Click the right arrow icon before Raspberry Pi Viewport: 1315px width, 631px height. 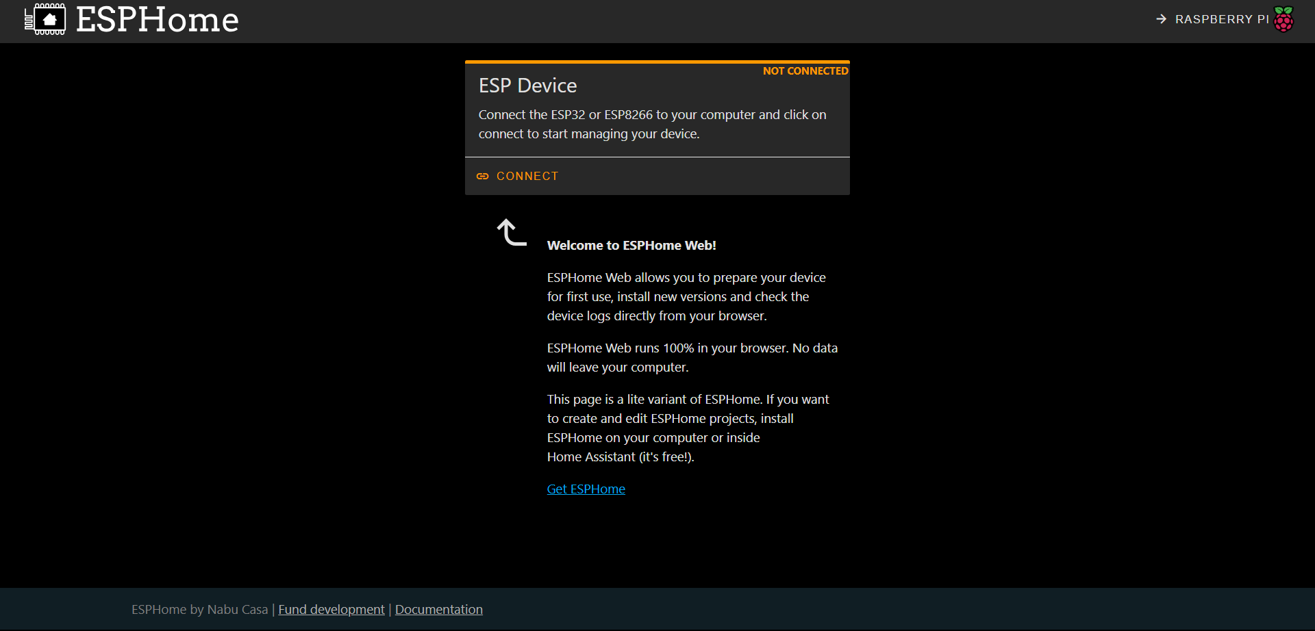tap(1161, 19)
